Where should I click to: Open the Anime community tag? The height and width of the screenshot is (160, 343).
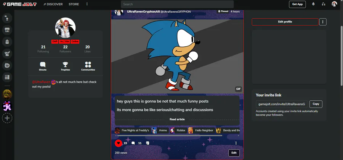pyautogui.click(x=160, y=130)
